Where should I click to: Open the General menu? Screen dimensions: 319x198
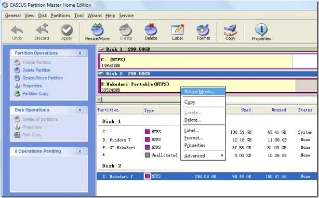(13, 16)
